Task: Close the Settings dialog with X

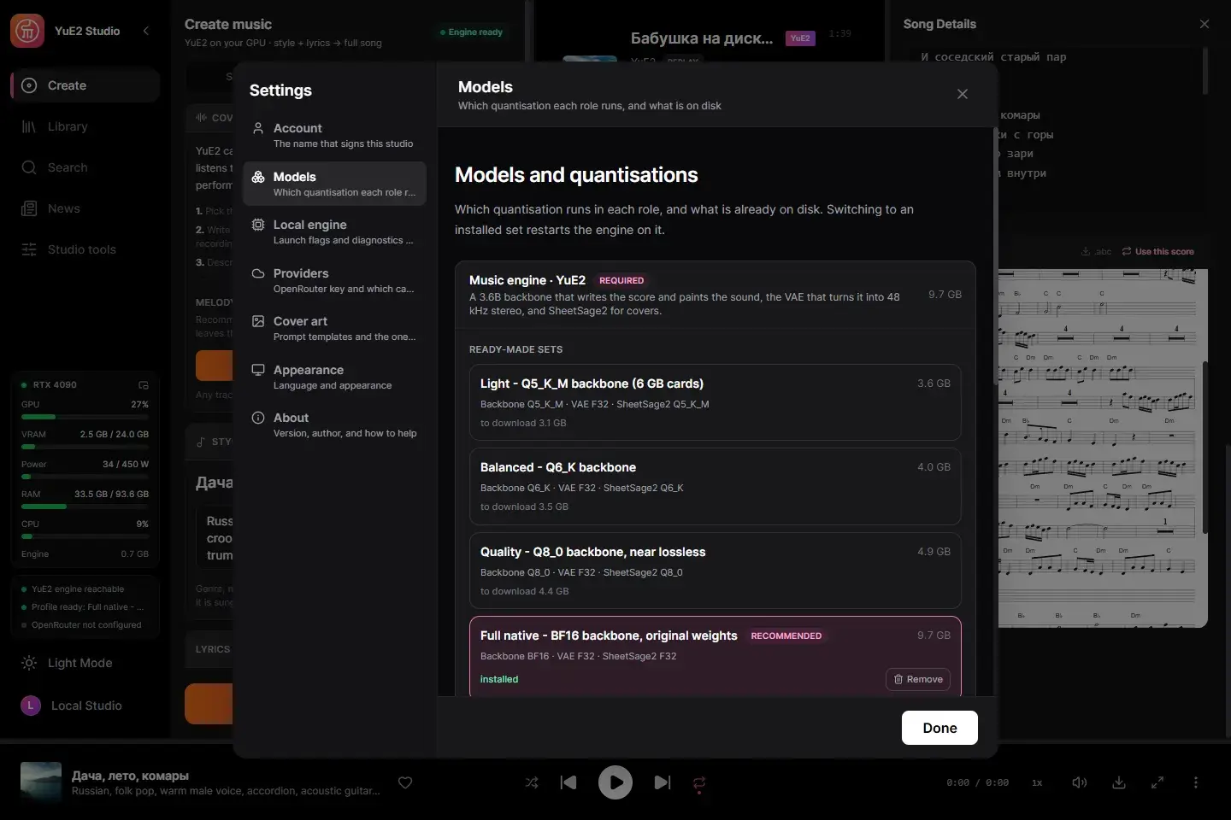Action: [x=963, y=94]
